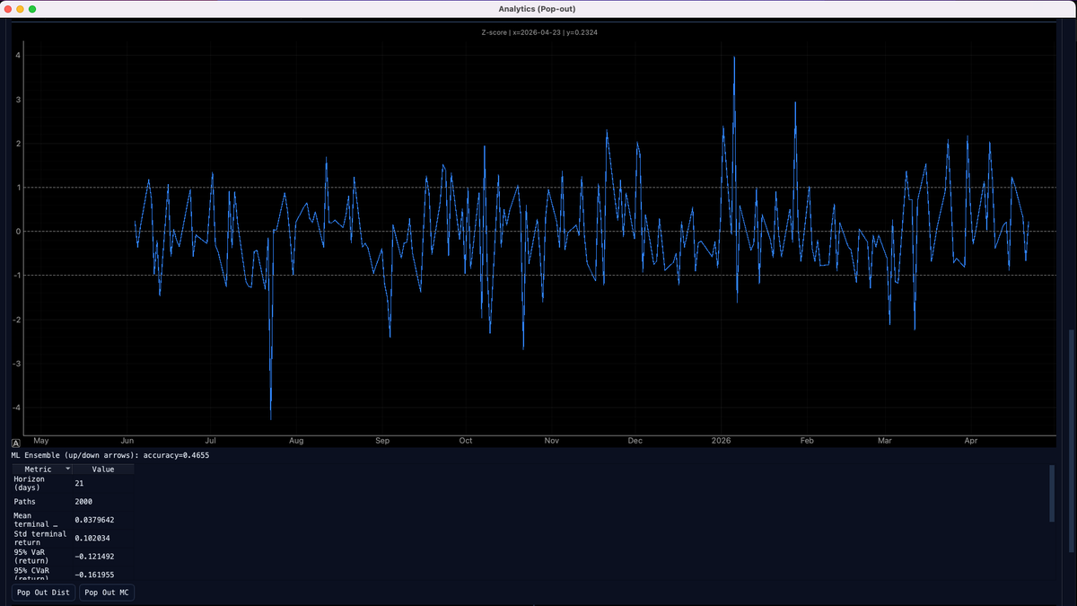Click the y-axis tick label 0
Image resolution: width=1077 pixels, height=606 pixels.
click(x=18, y=232)
